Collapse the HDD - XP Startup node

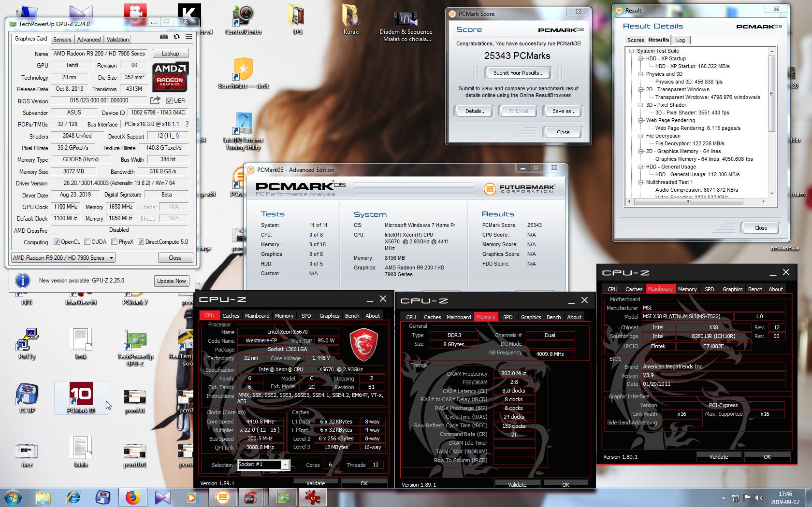(x=640, y=58)
